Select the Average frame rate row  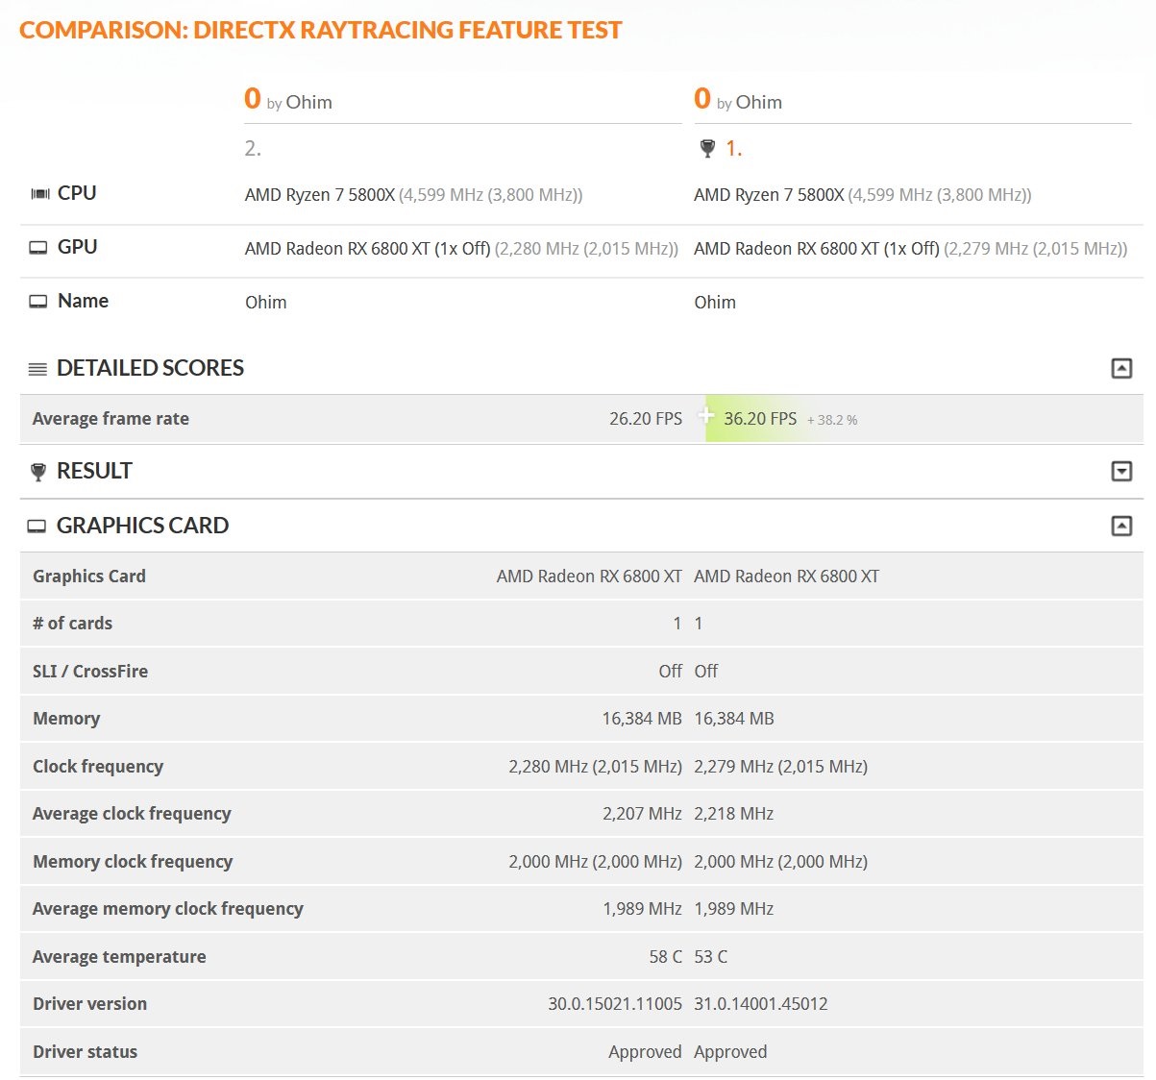(x=581, y=419)
